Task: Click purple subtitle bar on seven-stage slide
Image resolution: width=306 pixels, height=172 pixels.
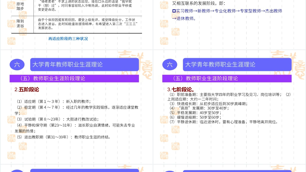Action: click(x=227, y=78)
